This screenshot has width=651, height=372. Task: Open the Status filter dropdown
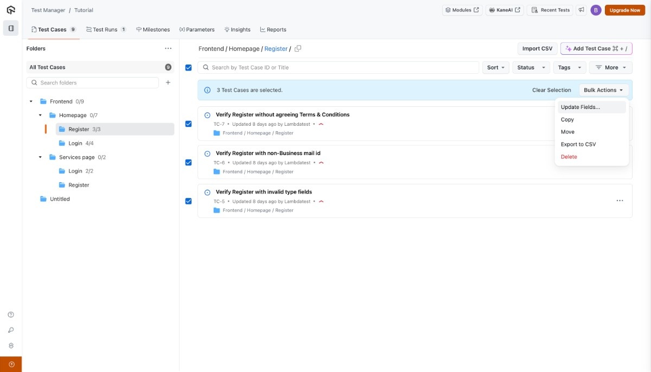point(531,68)
